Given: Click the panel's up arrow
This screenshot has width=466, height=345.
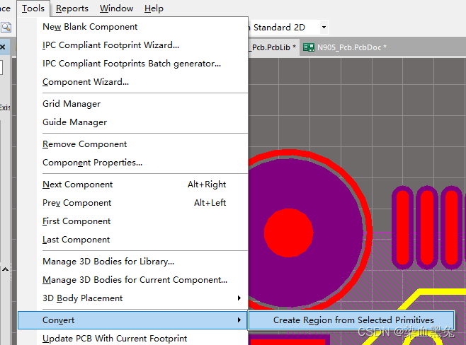Looking at the screenshot, I should point(6,269).
